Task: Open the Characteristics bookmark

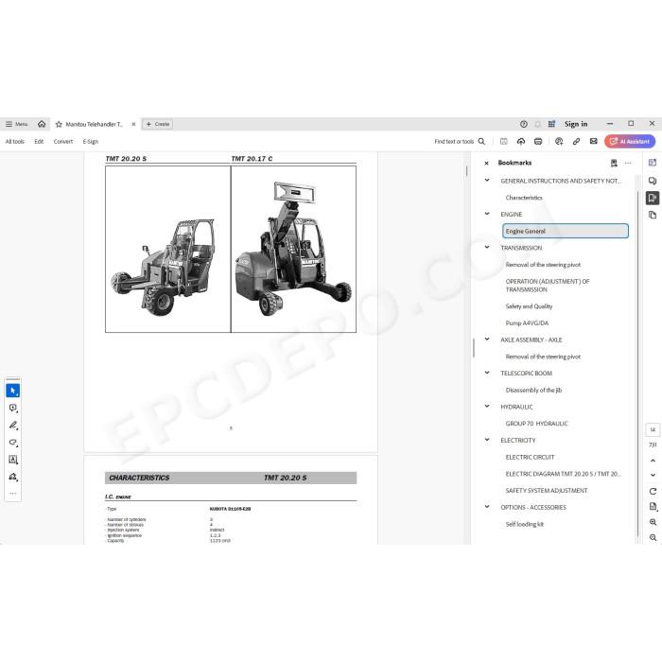Action: tap(524, 198)
